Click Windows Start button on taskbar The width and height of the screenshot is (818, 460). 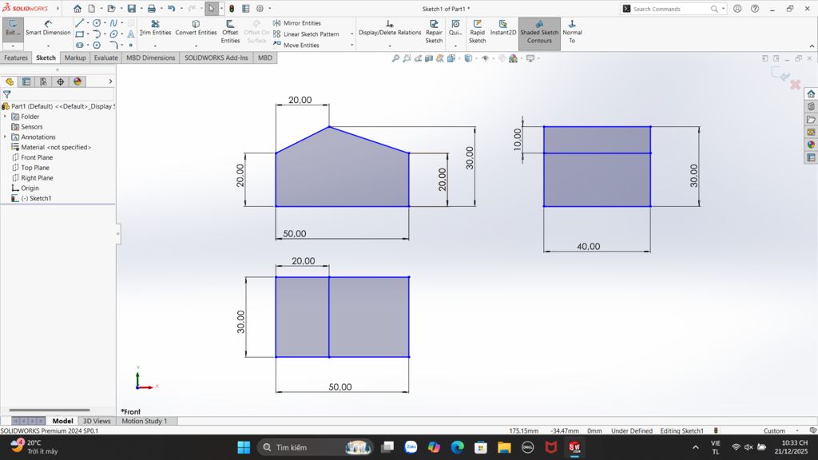(x=244, y=447)
